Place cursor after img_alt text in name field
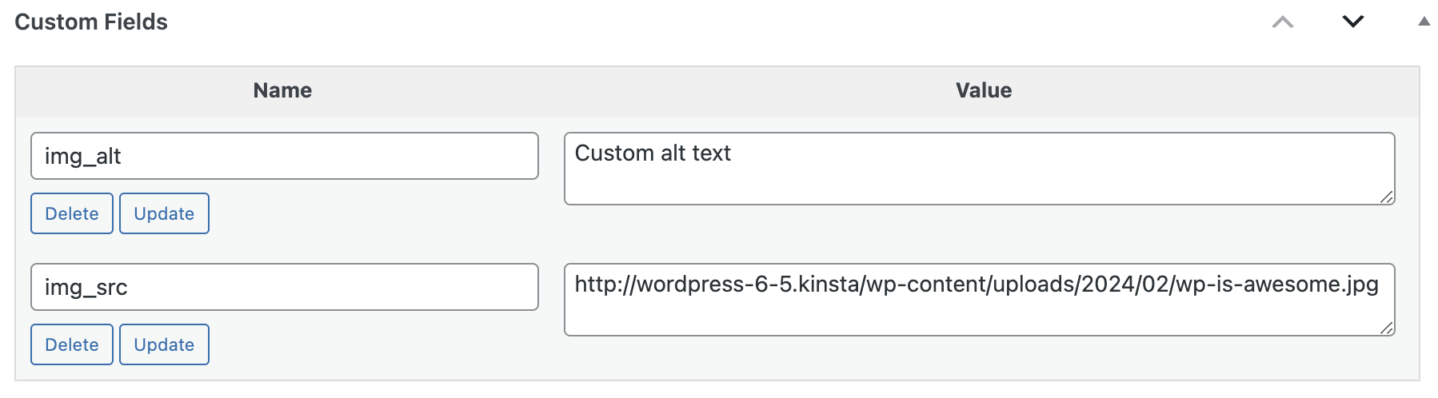Image resolution: width=1438 pixels, height=398 pixels. click(122, 157)
